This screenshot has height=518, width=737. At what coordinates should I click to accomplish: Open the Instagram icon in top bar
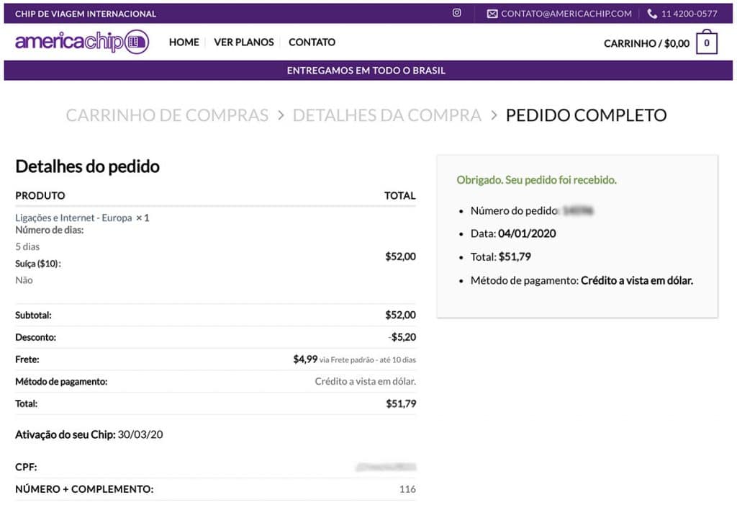[456, 13]
